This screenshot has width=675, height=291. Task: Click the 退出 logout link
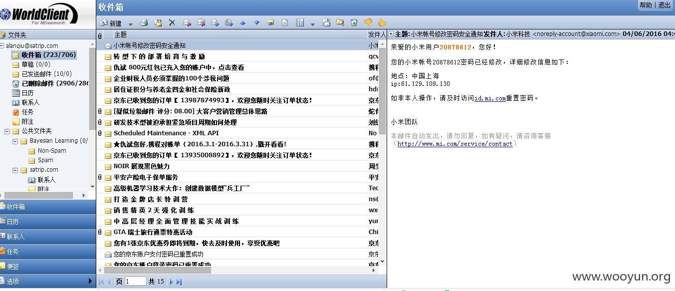[665, 5]
